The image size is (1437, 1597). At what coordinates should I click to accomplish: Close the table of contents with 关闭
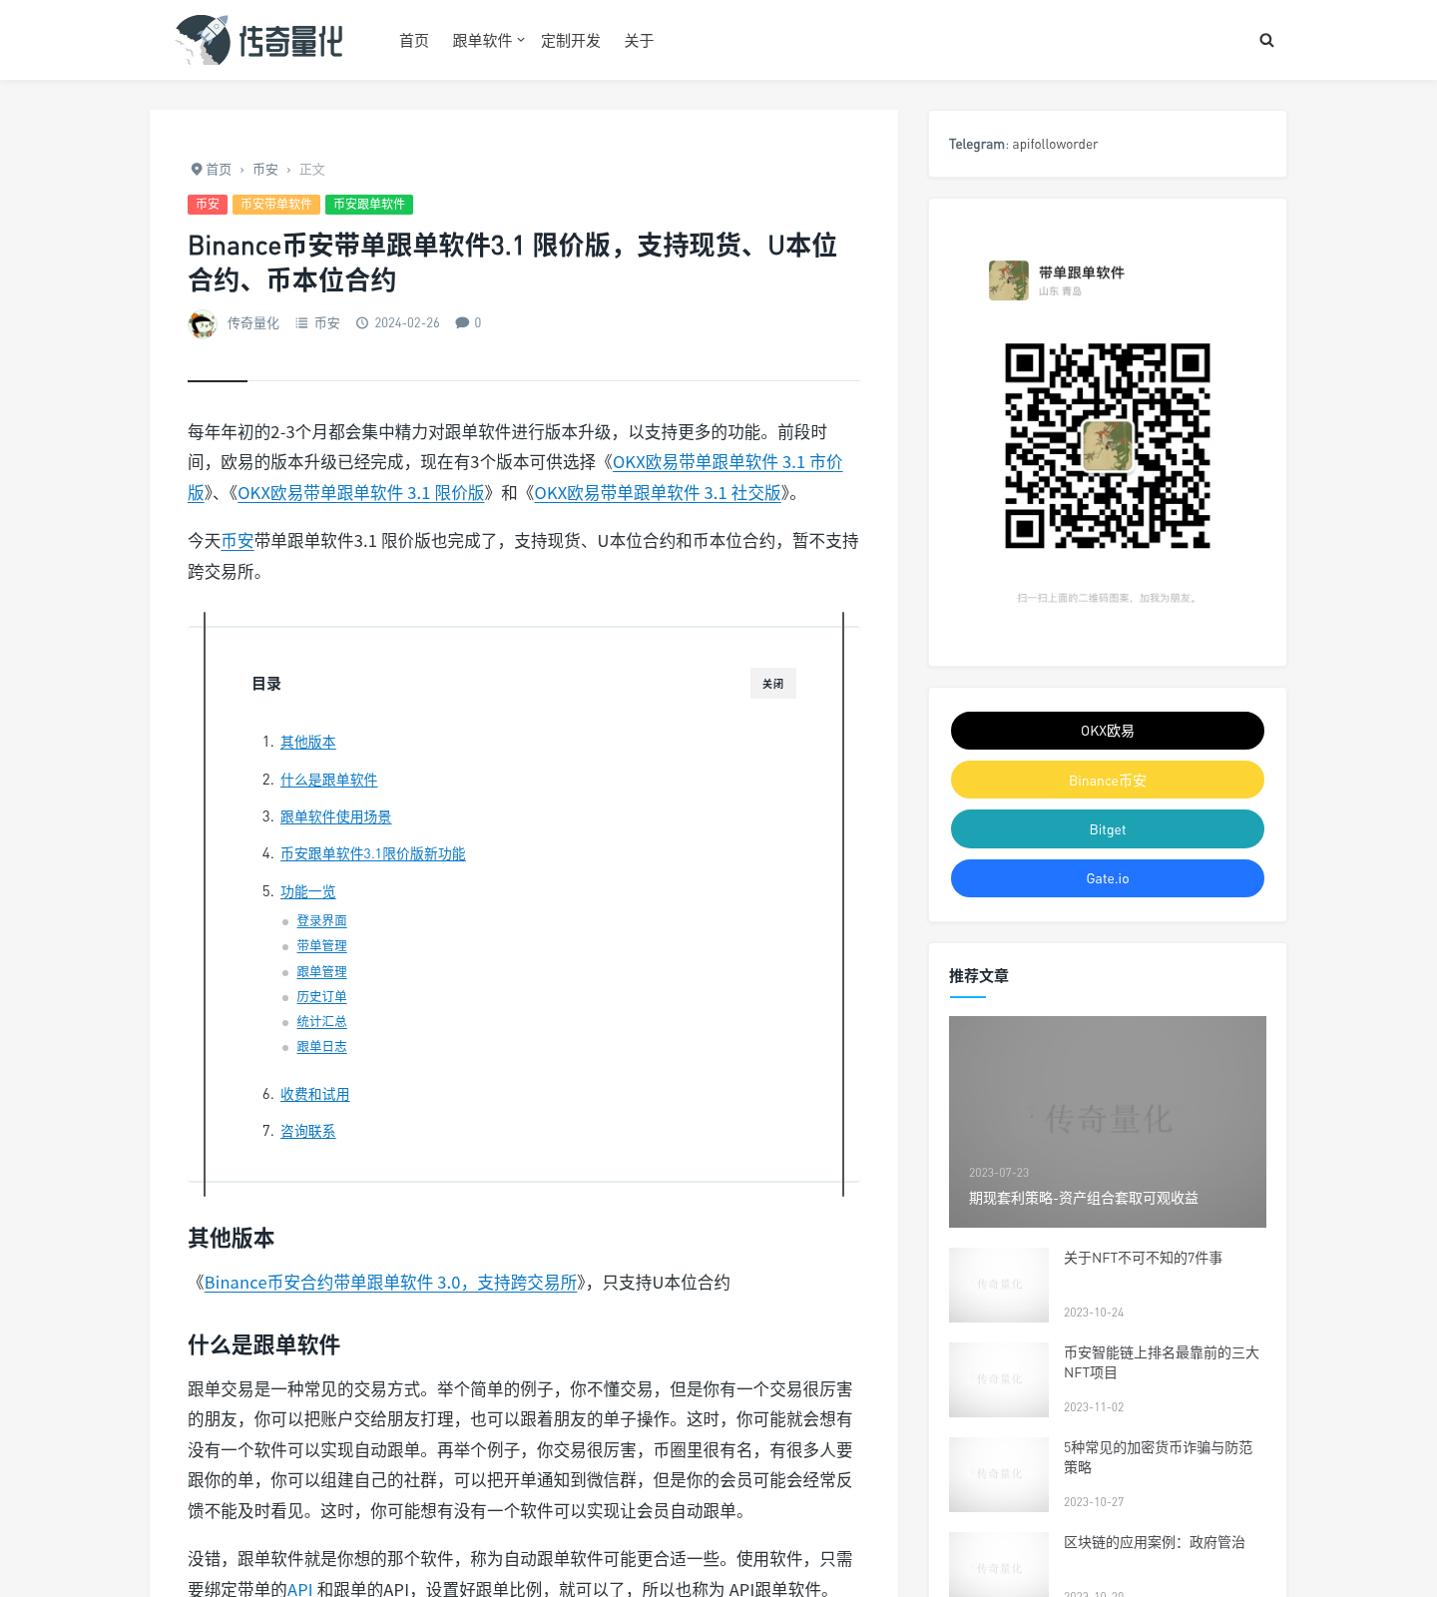click(x=772, y=684)
